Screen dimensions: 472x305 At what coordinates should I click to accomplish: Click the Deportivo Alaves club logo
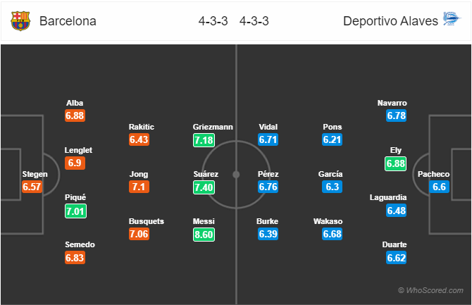click(452, 19)
